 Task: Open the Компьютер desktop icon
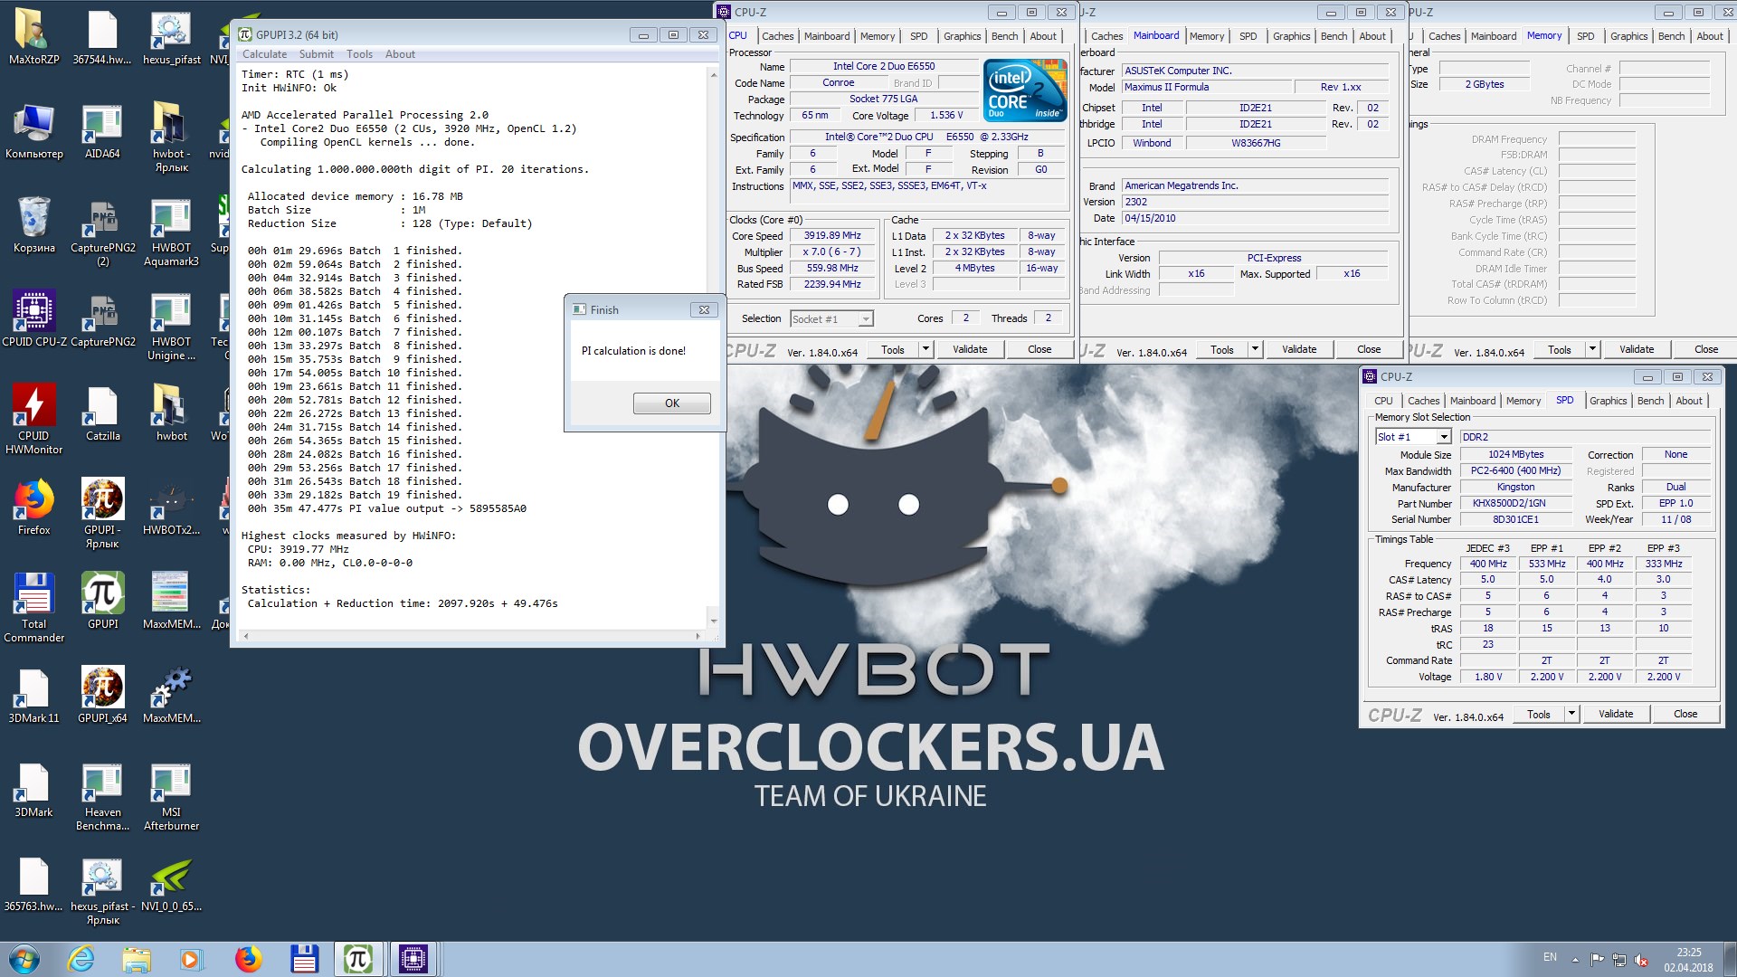click(33, 131)
